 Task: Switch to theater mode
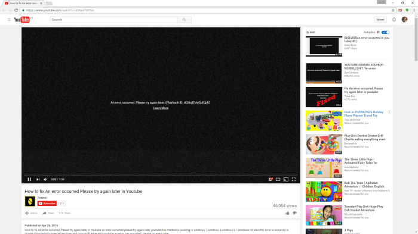point(278,179)
